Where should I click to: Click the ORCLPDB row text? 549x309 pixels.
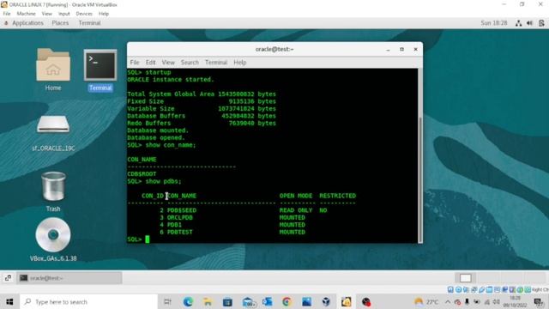click(179, 217)
